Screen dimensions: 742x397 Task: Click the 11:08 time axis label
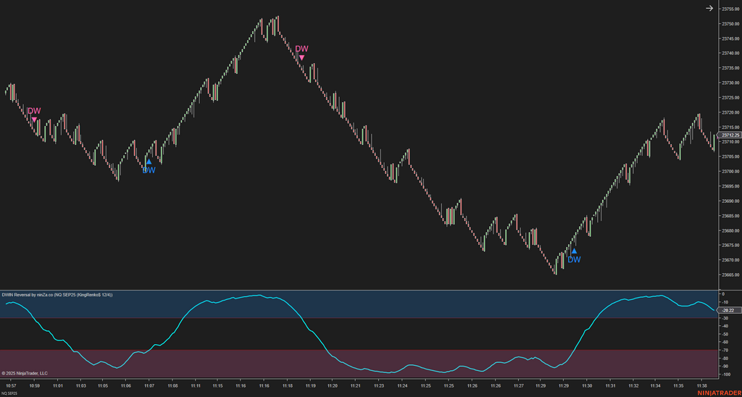point(172,387)
